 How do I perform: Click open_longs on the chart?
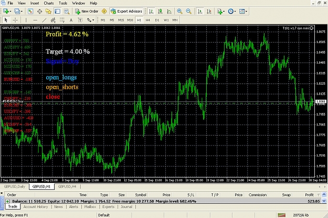click(61, 78)
